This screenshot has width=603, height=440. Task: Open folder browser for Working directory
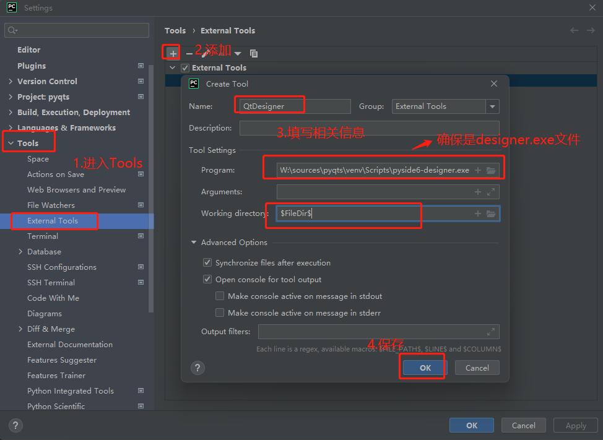492,214
